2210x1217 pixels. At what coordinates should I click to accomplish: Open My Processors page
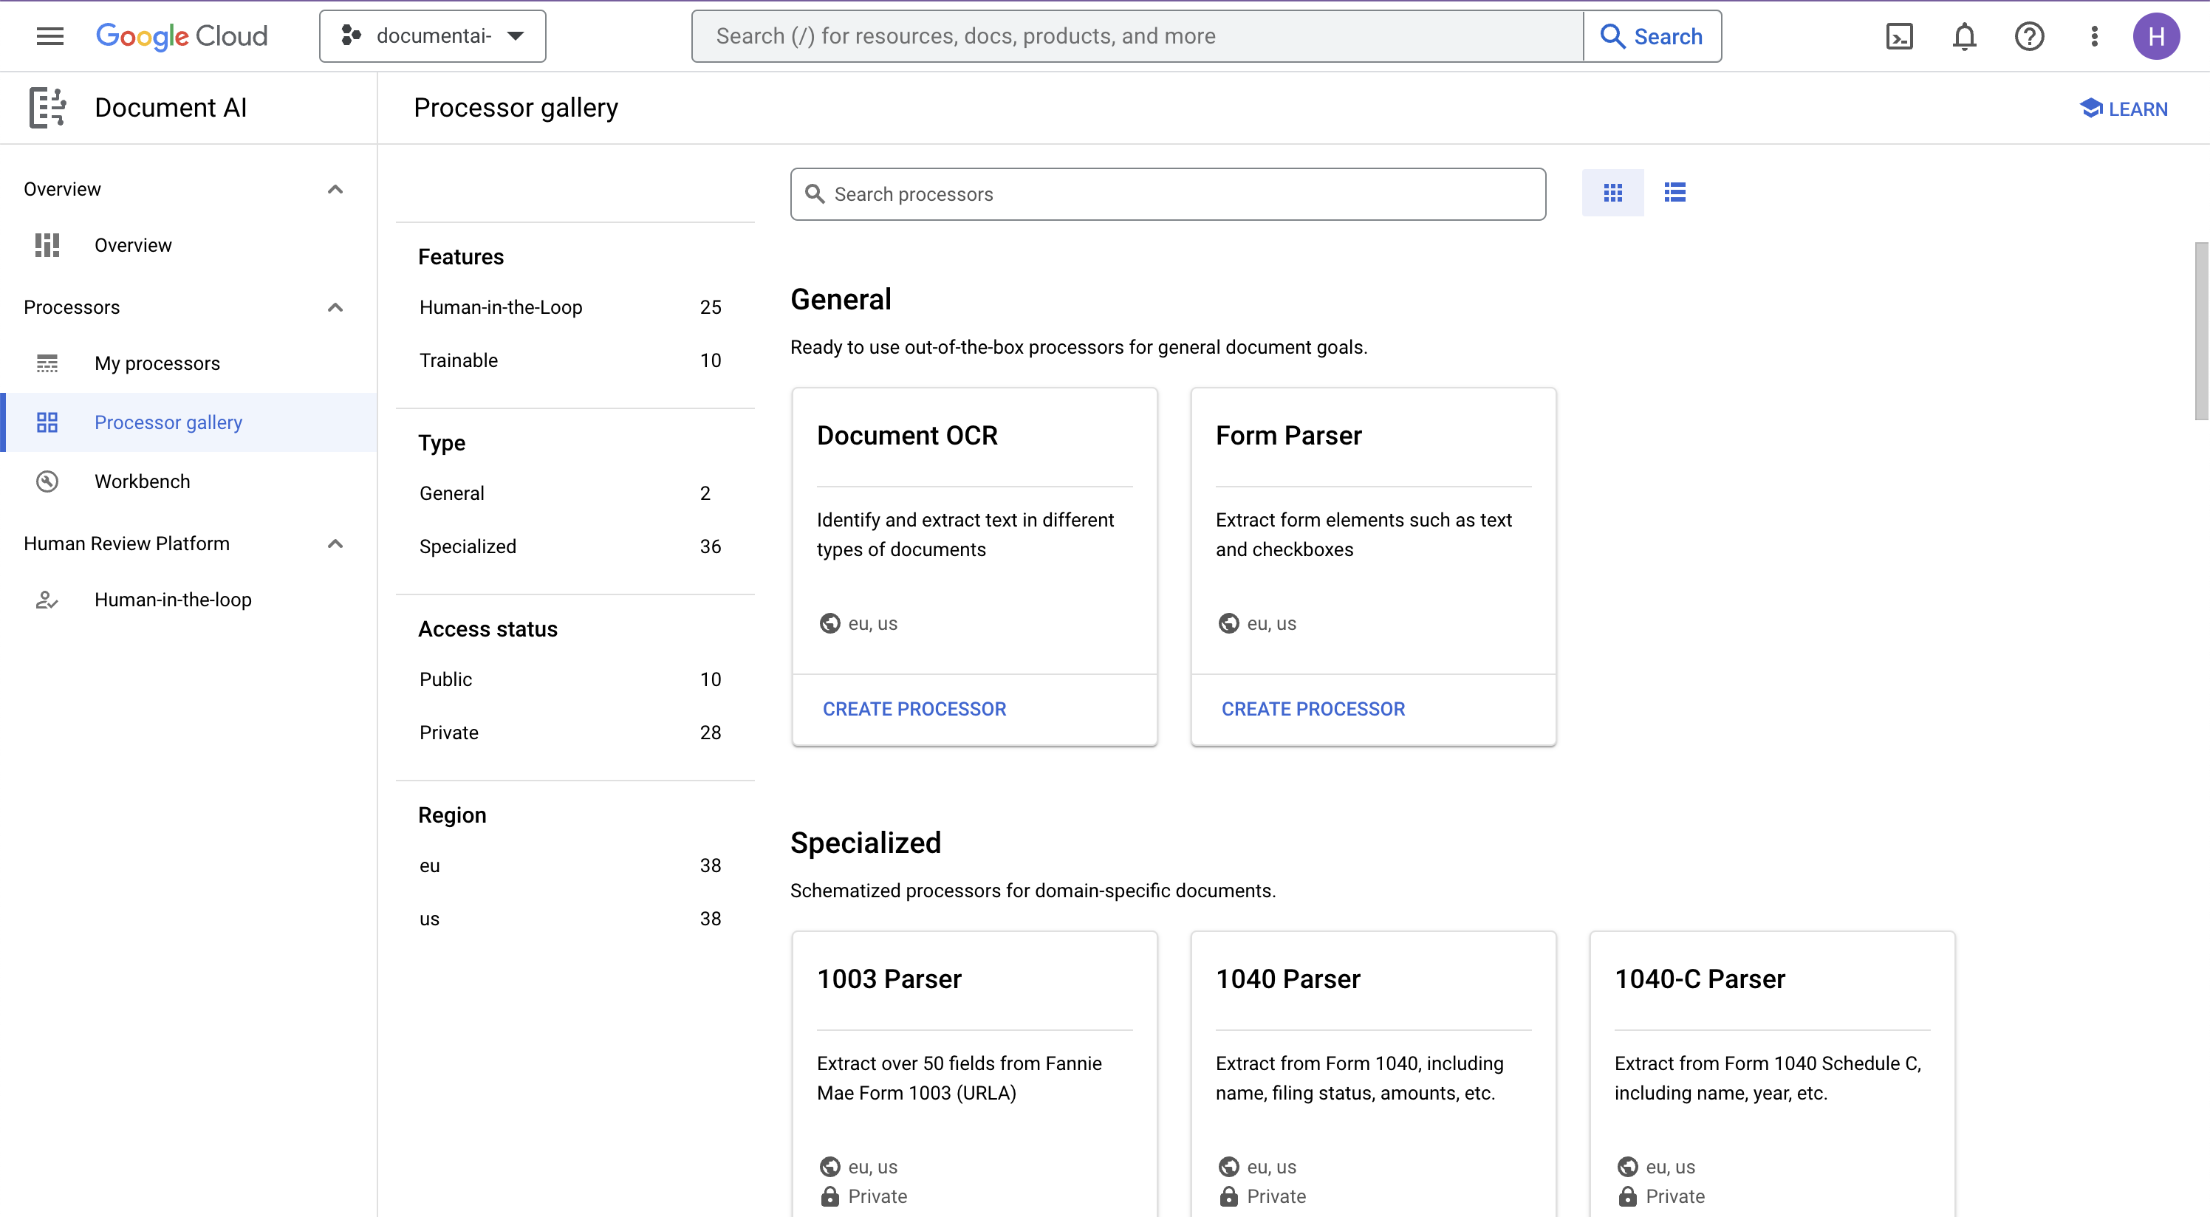[x=157, y=363]
